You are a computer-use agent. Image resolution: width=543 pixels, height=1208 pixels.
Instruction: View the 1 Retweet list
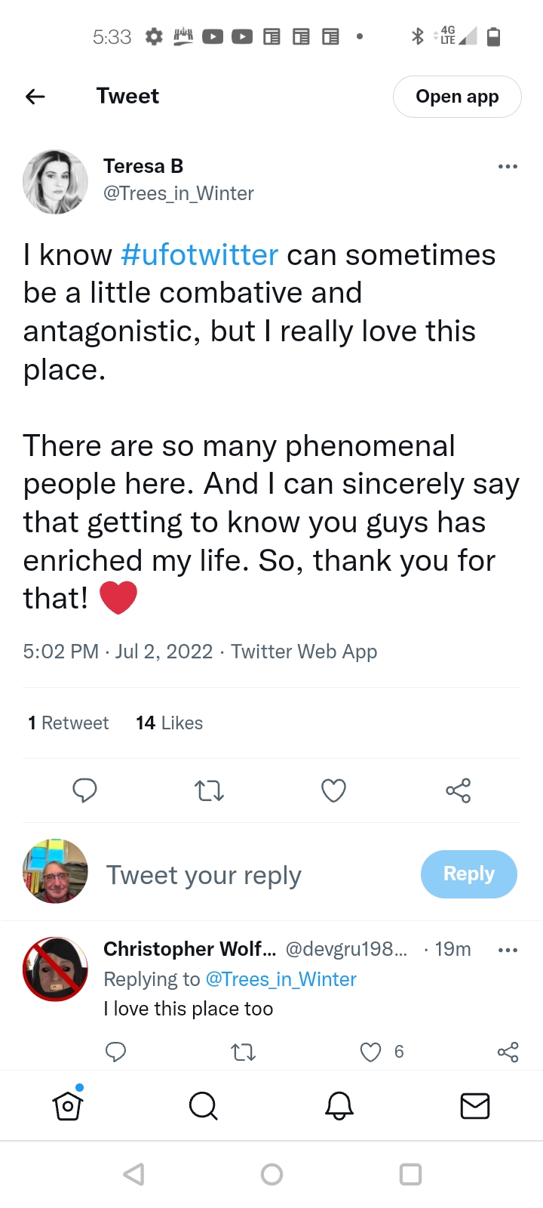pyautogui.click(x=69, y=723)
